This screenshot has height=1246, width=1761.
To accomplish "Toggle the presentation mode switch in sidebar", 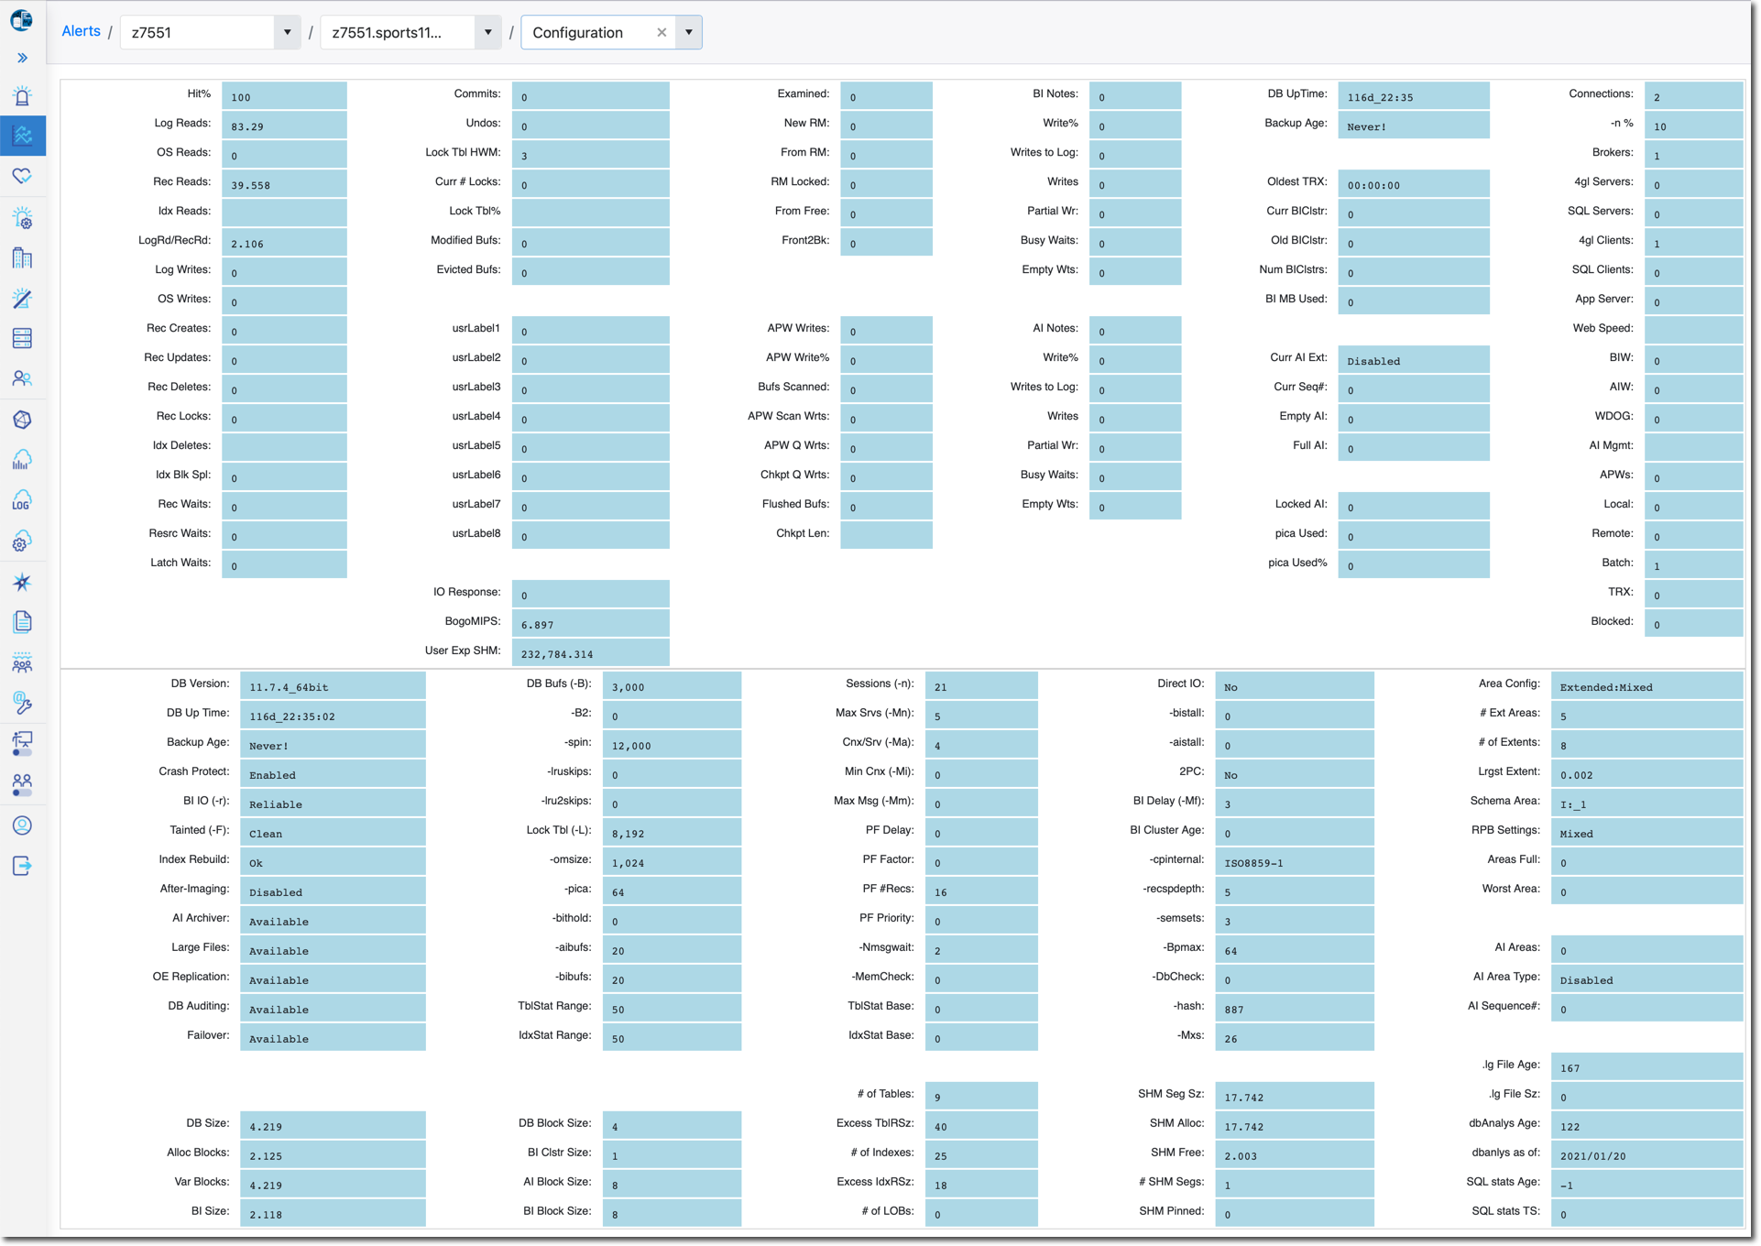I will point(22,743).
